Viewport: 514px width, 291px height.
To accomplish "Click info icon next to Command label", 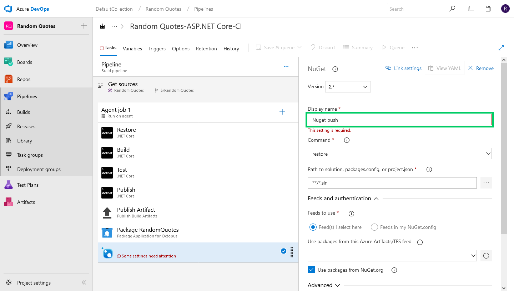I will pos(347,140).
